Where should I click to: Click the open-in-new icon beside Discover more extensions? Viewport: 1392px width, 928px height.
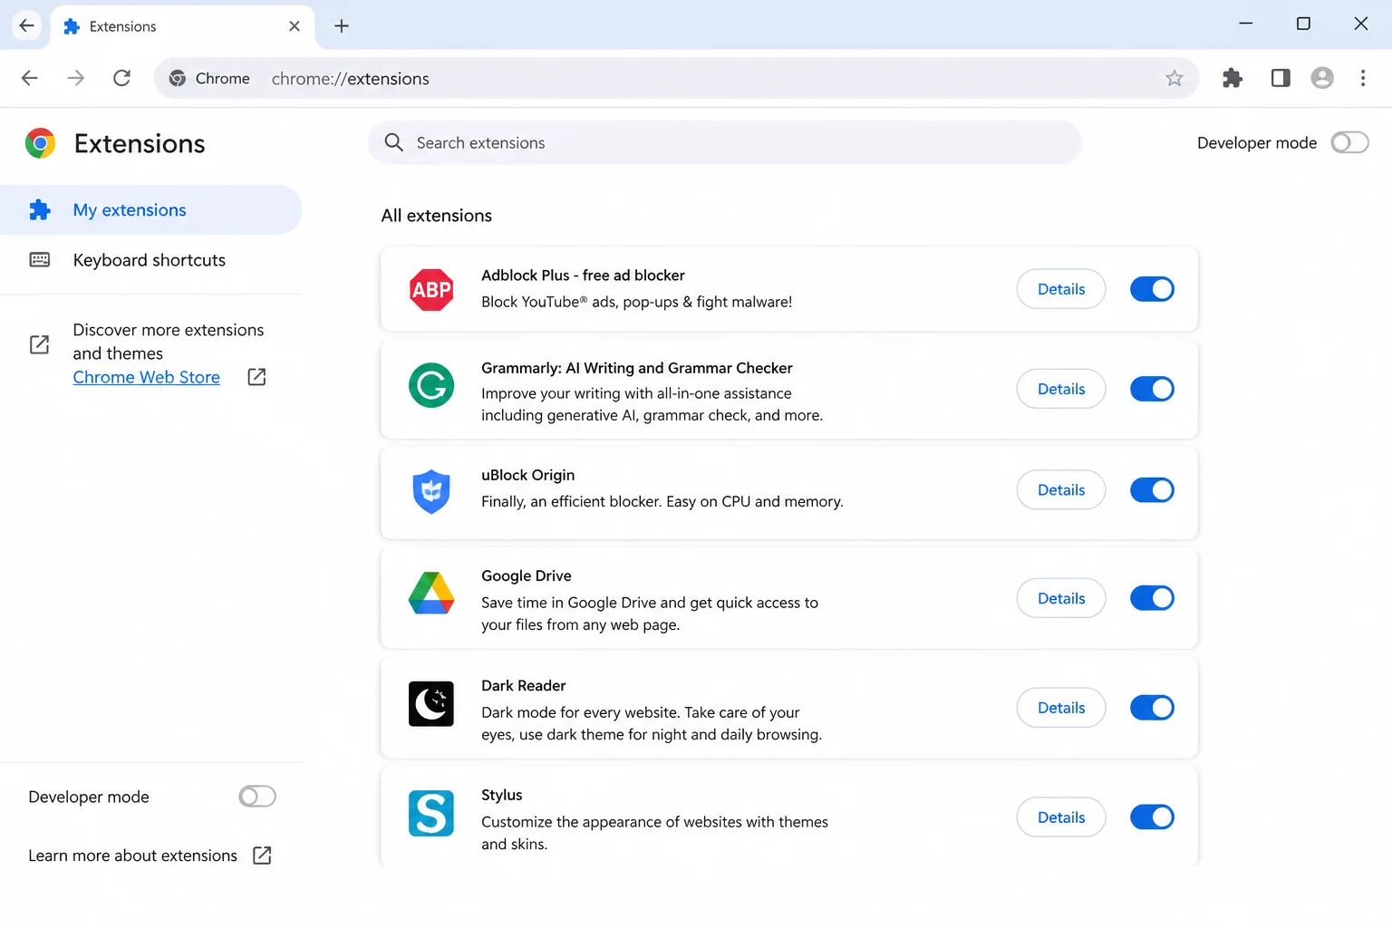click(40, 344)
